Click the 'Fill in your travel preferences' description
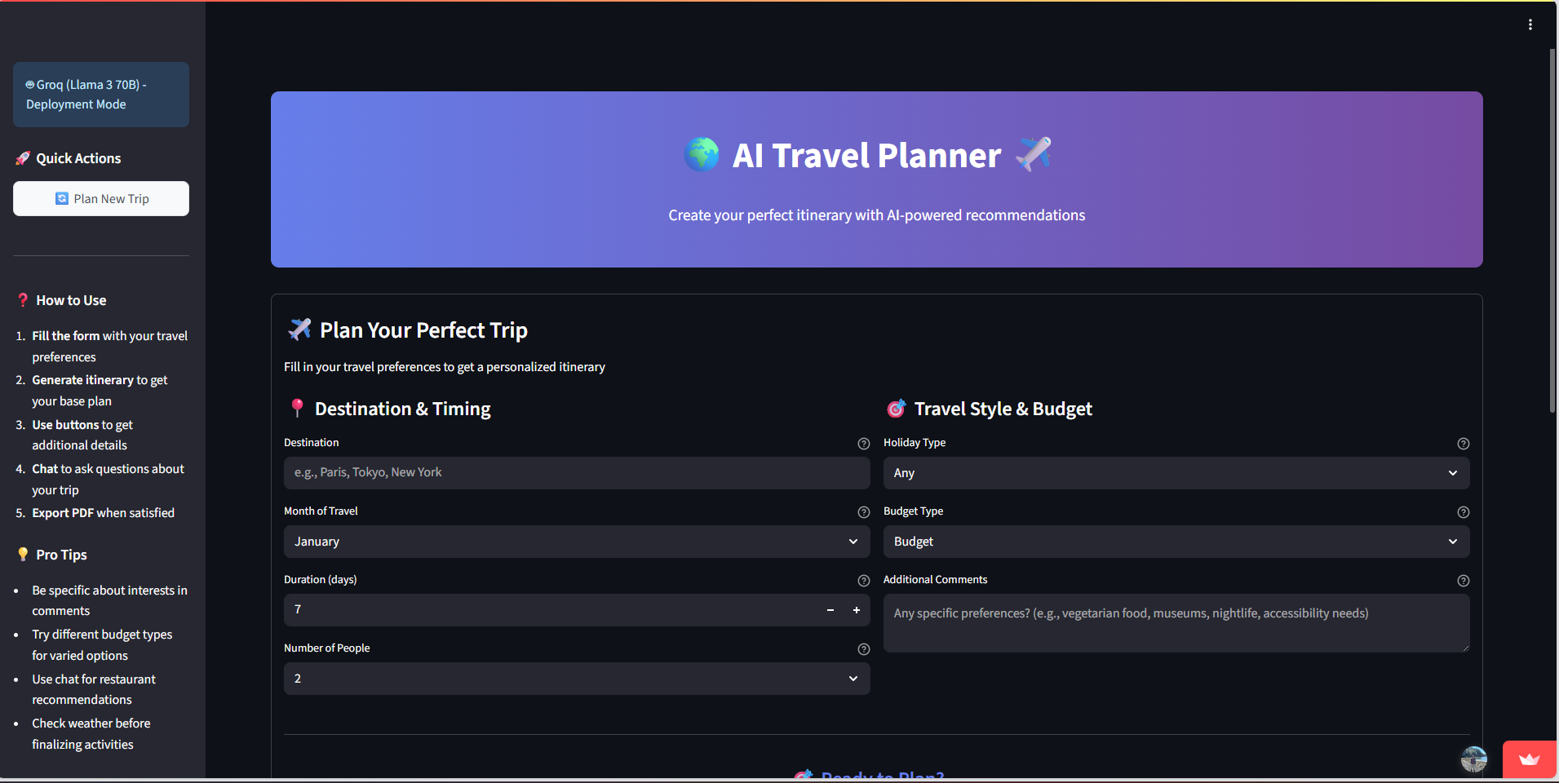 pos(445,367)
